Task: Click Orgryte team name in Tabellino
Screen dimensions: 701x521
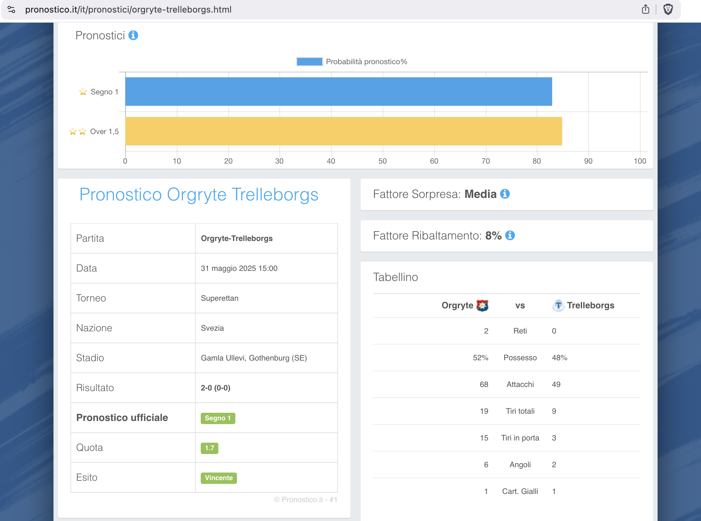Action: click(x=457, y=305)
